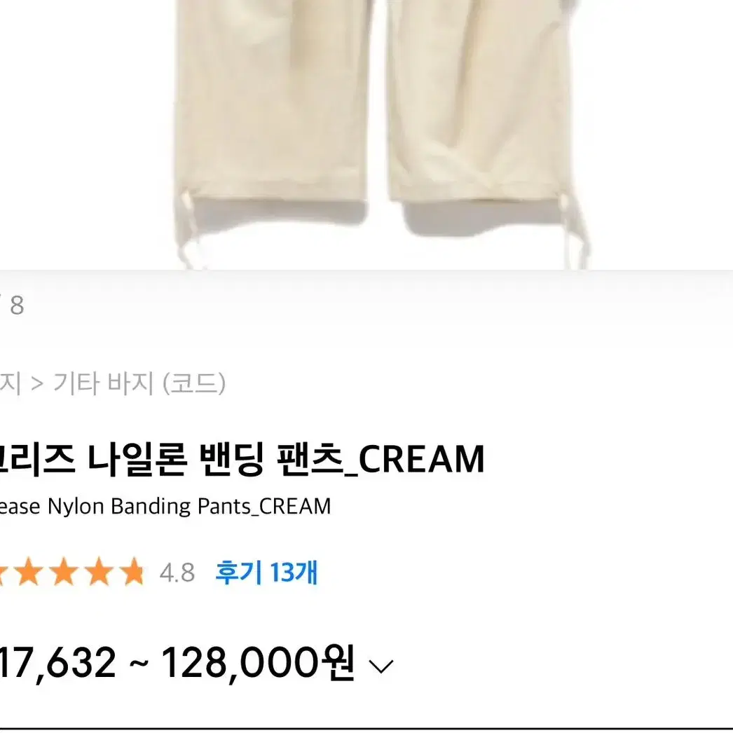Click the partially filled last rating star
Viewport: 733px width, 733px height.
(134, 572)
